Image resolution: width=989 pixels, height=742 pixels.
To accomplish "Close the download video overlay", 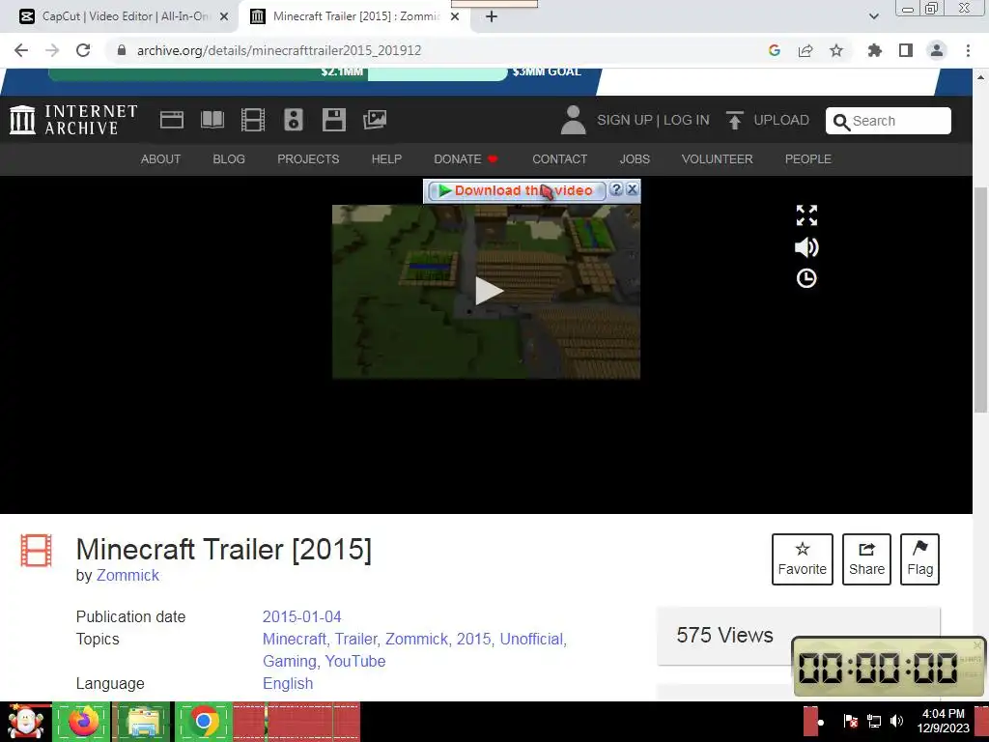I will [x=632, y=189].
